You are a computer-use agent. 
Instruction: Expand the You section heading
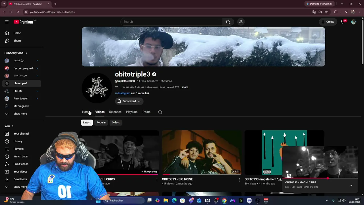click(9, 126)
